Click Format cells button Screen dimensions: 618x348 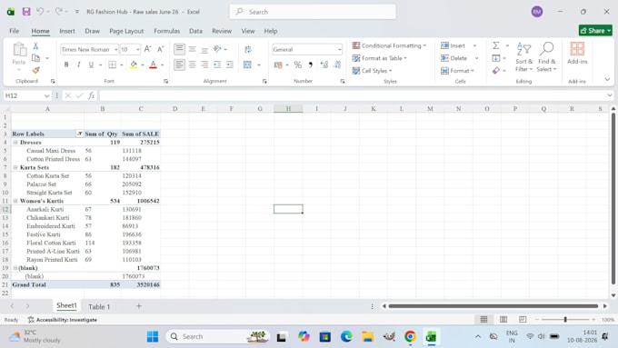coord(457,71)
